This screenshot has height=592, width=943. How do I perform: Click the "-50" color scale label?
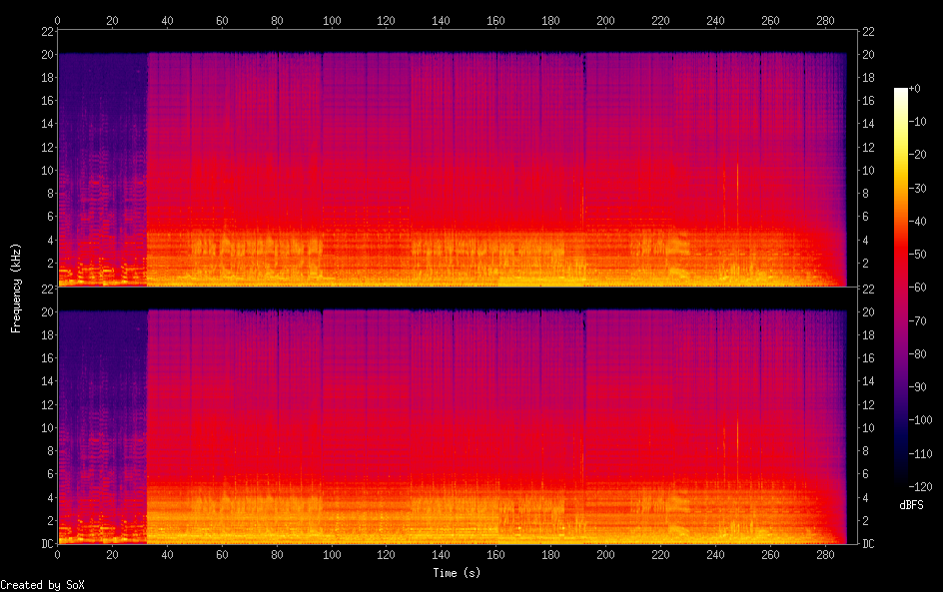918,255
